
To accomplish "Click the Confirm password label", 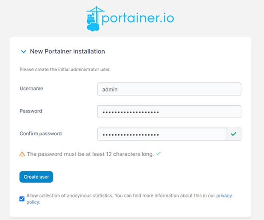I will coord(41,134).
